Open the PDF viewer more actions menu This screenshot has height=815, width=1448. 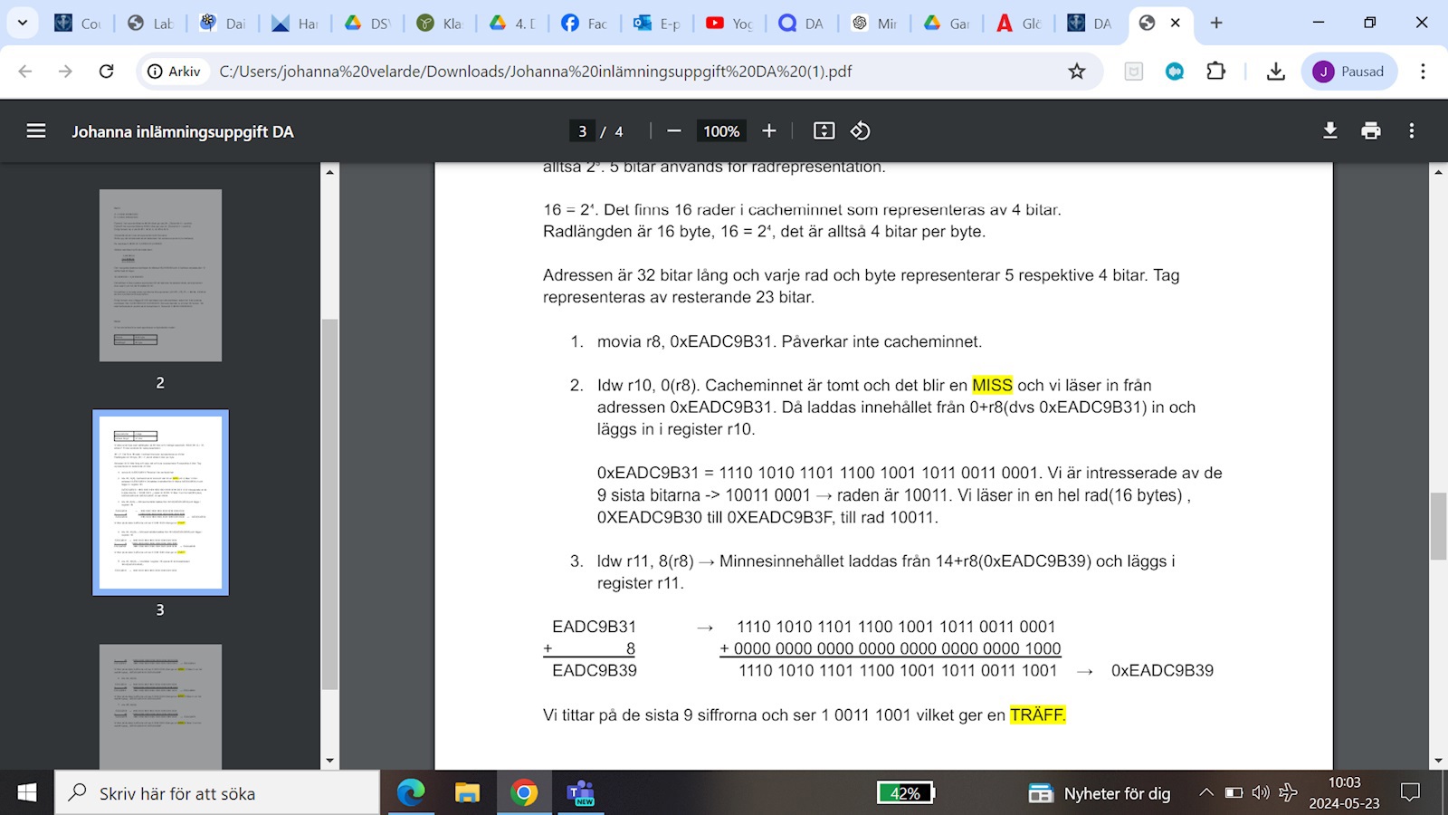tap(1411, 131)
